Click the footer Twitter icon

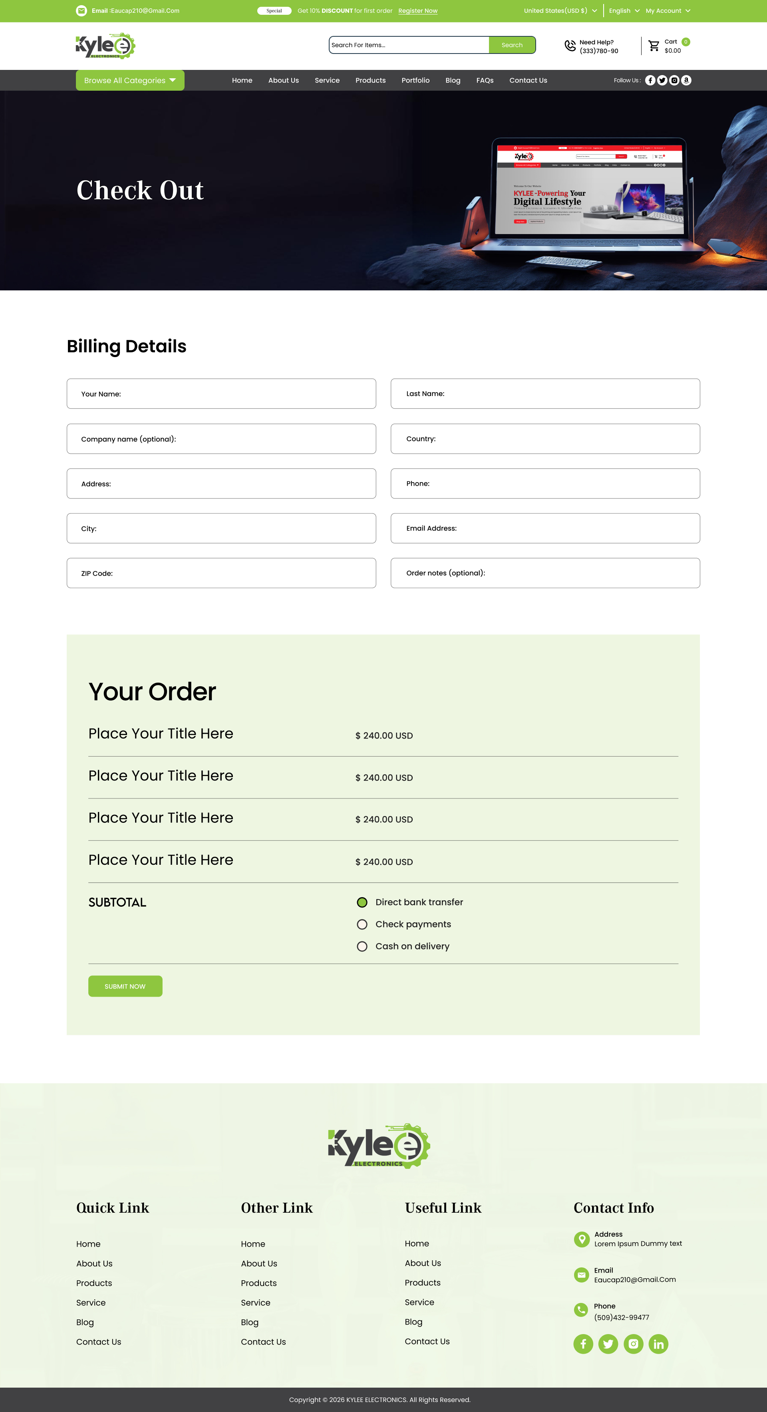(x=608, y=1344)
